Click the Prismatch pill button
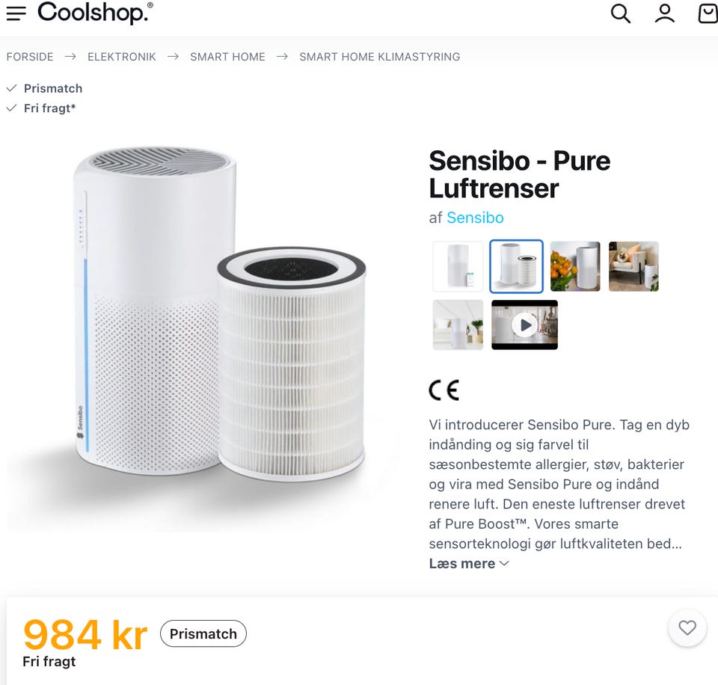The height and width of the screenshot is (685, 718). click(x=203, y=633)
